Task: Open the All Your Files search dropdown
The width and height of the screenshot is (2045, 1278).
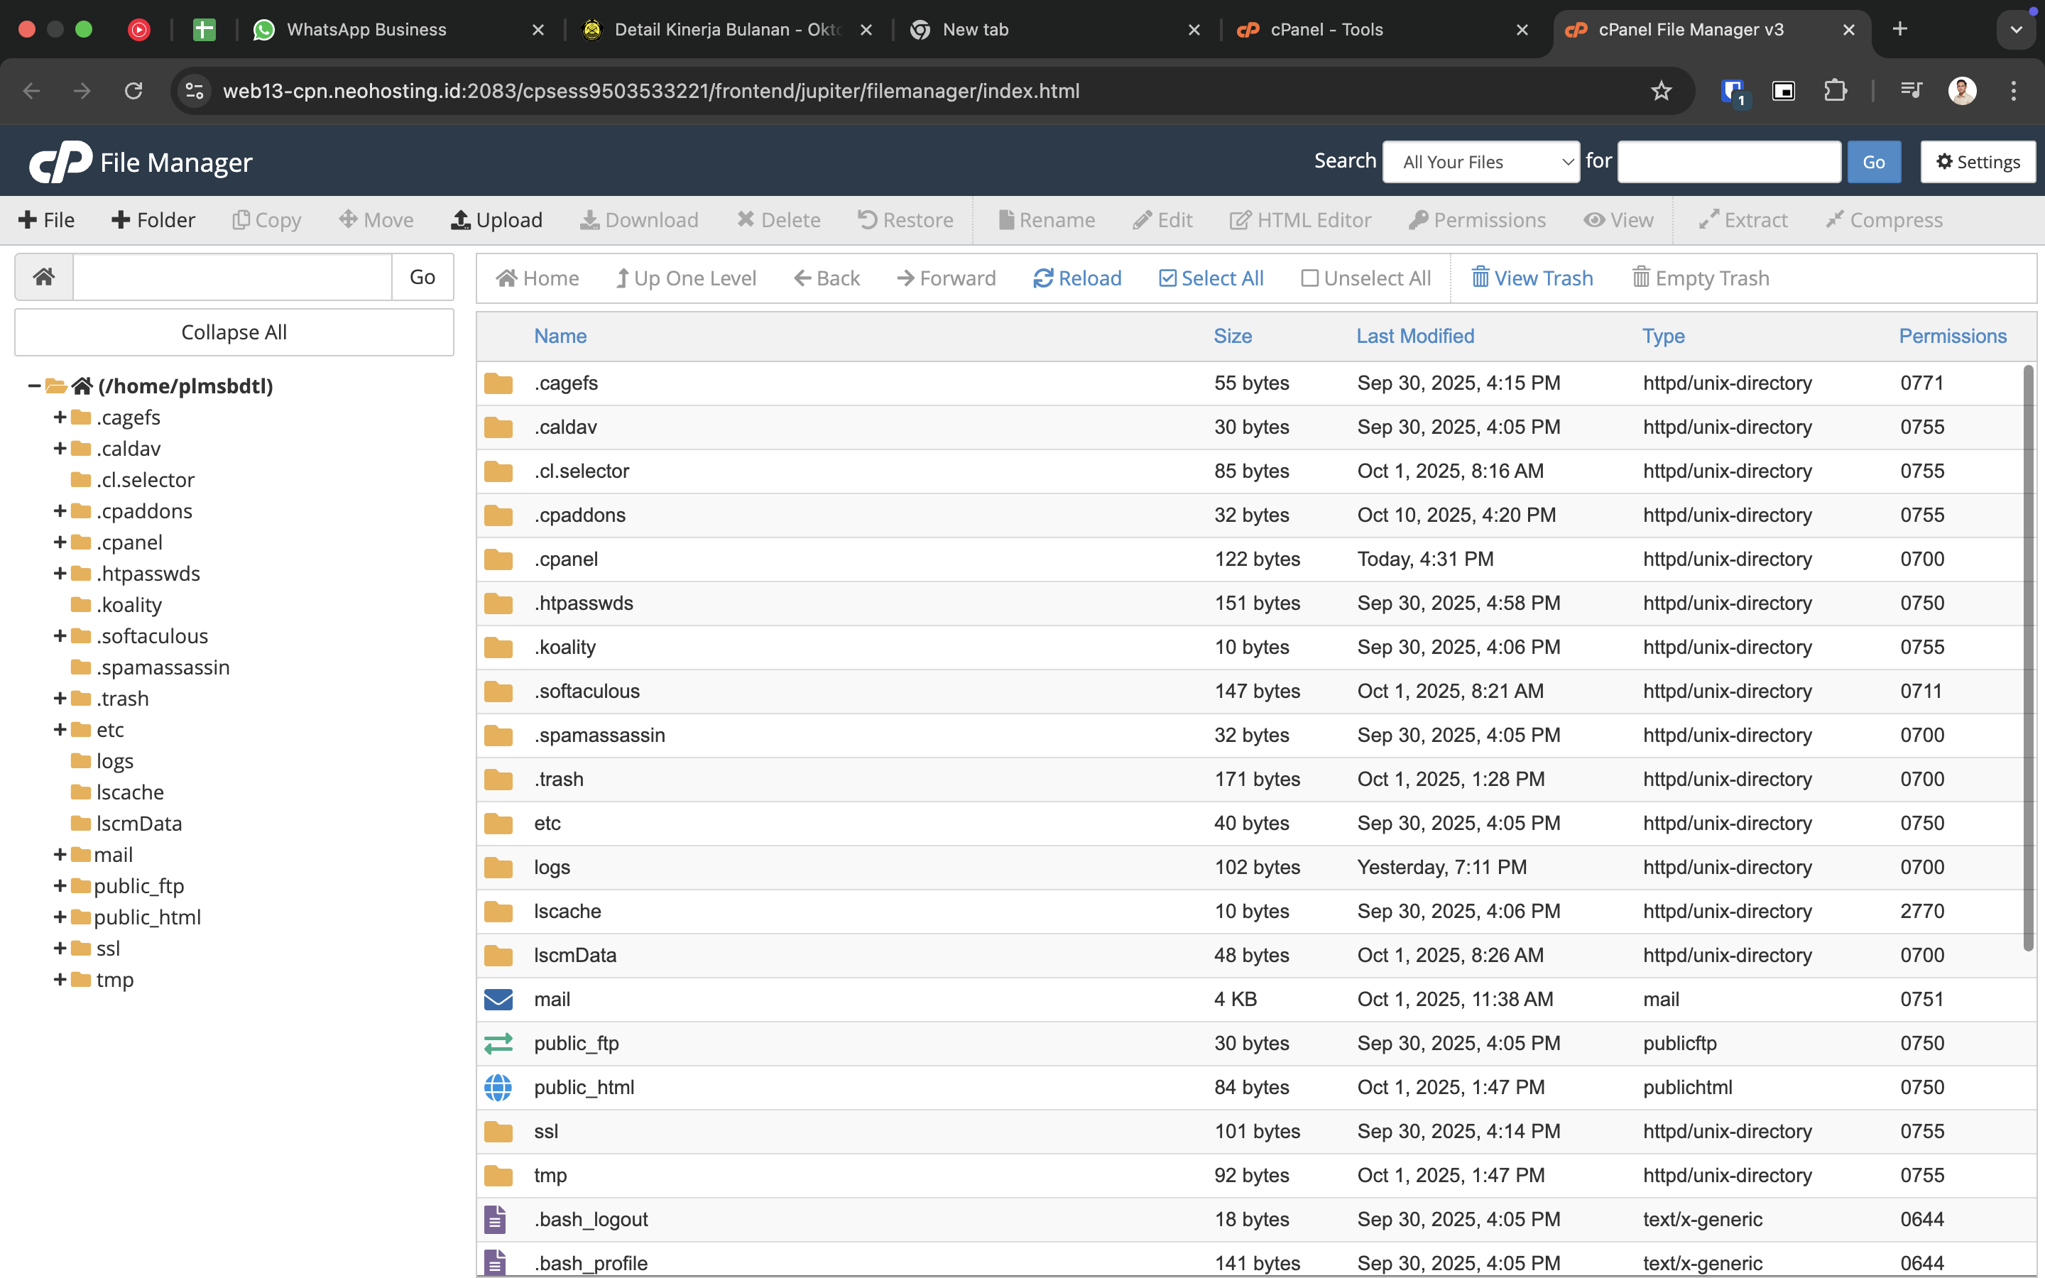Action: (x=1481, y=161)
